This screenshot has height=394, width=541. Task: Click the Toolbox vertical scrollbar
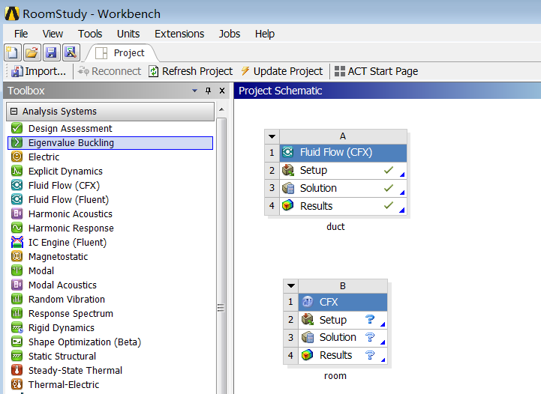221,255
